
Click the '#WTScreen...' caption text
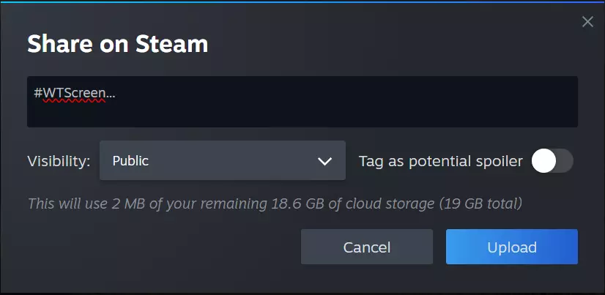coord(74,94)
